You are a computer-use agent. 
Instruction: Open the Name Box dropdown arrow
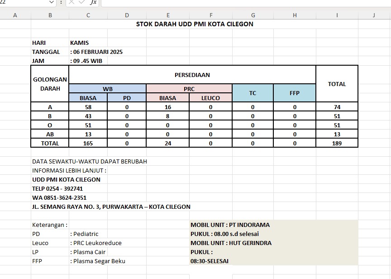click(x=51, y=2)
